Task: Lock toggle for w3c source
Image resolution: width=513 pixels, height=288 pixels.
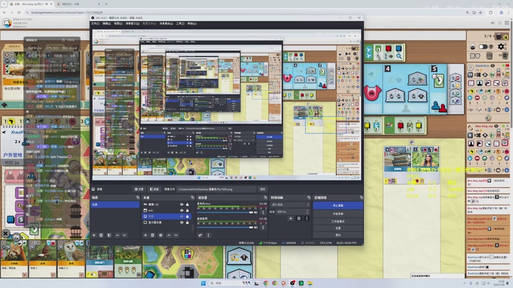Action: click(187, 211)
